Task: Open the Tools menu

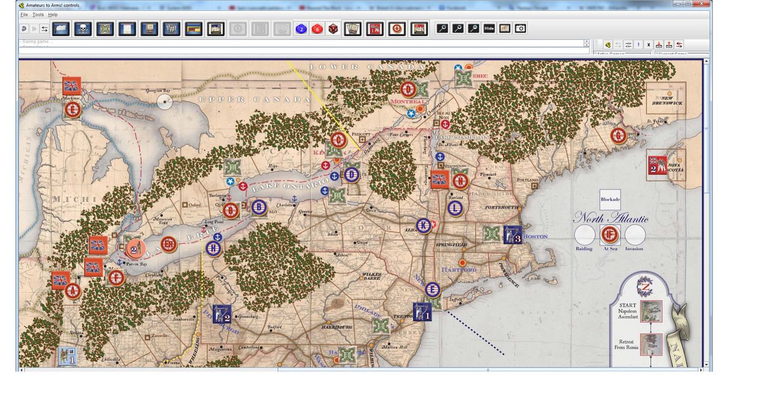Action: [x=38, y=14]
